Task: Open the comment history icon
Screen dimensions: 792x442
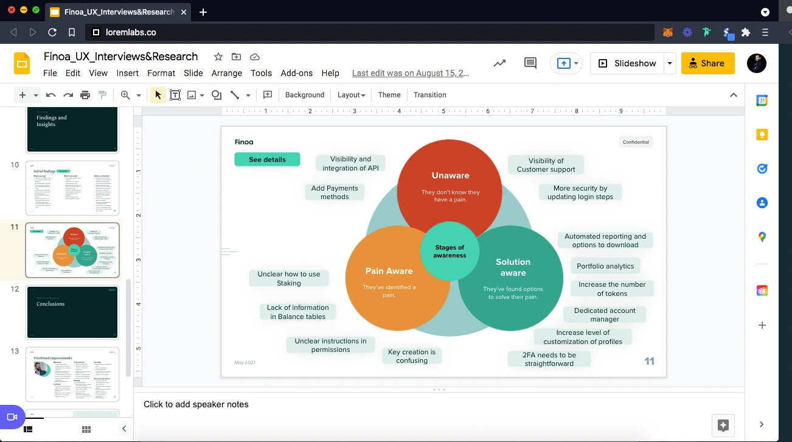Action: pyautogui.click(x=530, y=63)
